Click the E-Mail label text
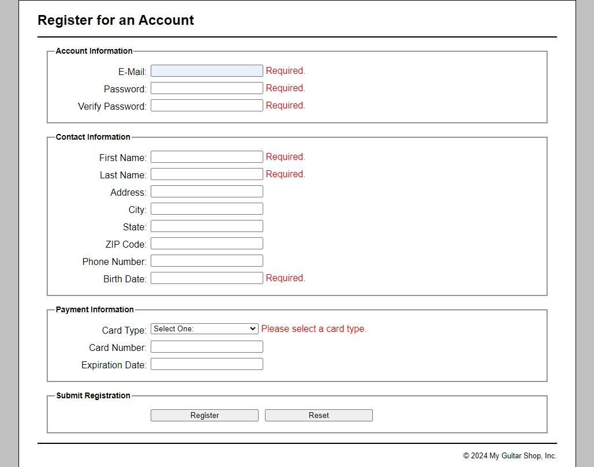 click(132, 72)
